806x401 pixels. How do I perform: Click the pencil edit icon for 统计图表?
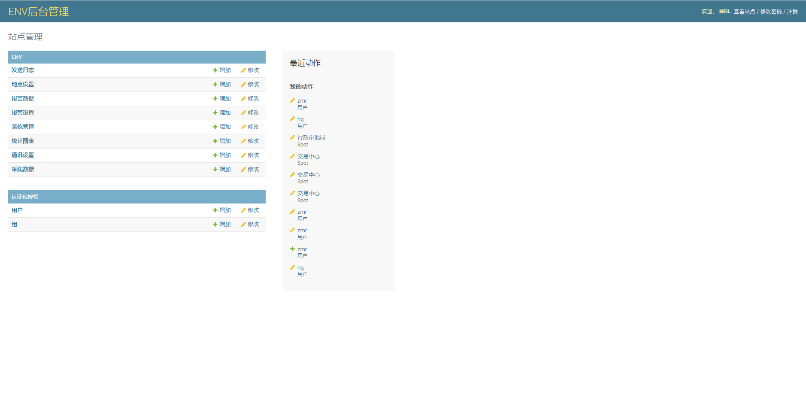click(x=243, y=141)
